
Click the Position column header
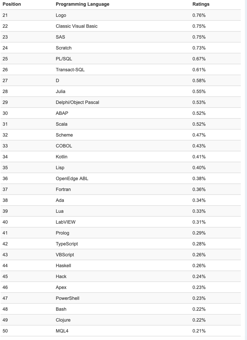point(12,4)
